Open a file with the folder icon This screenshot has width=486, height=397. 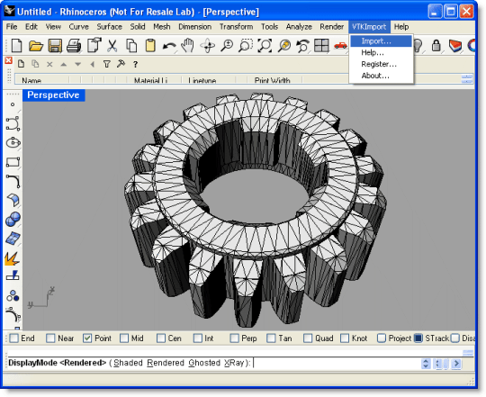click(36, 46)
